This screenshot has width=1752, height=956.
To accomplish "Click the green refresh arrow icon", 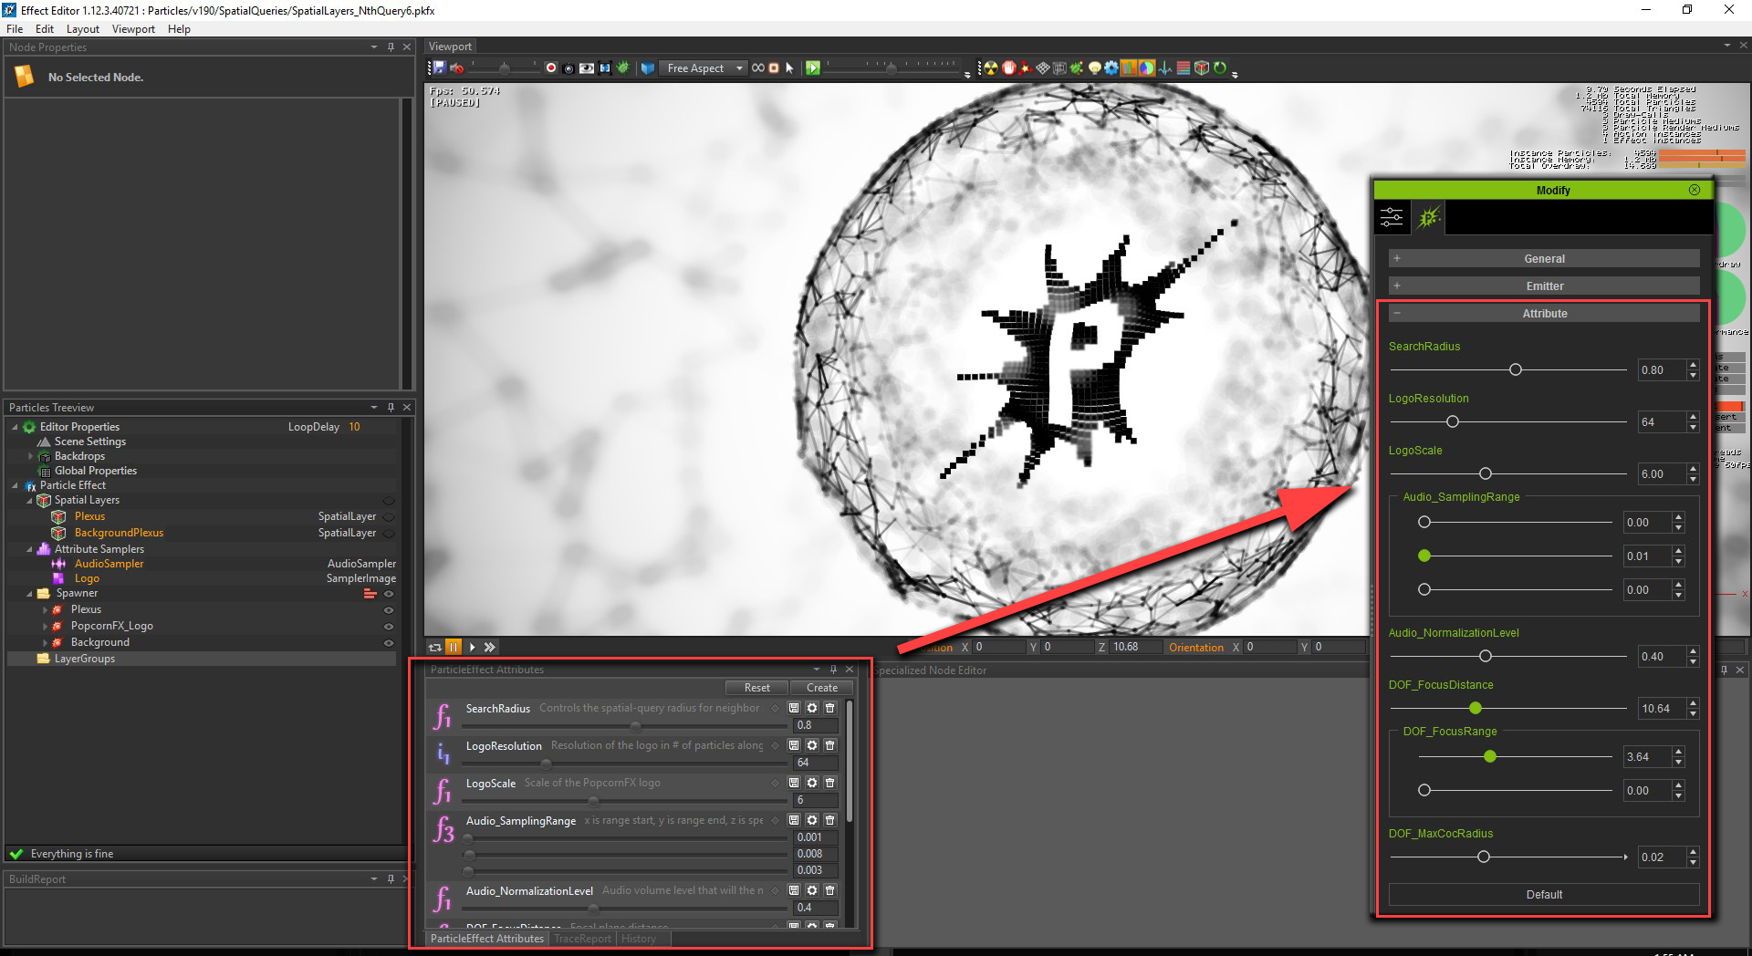I will (x=1219, y=68).
